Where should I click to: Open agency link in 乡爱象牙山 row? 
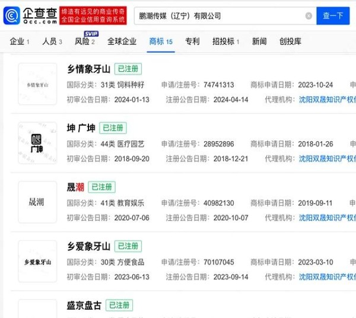(327, 277)
